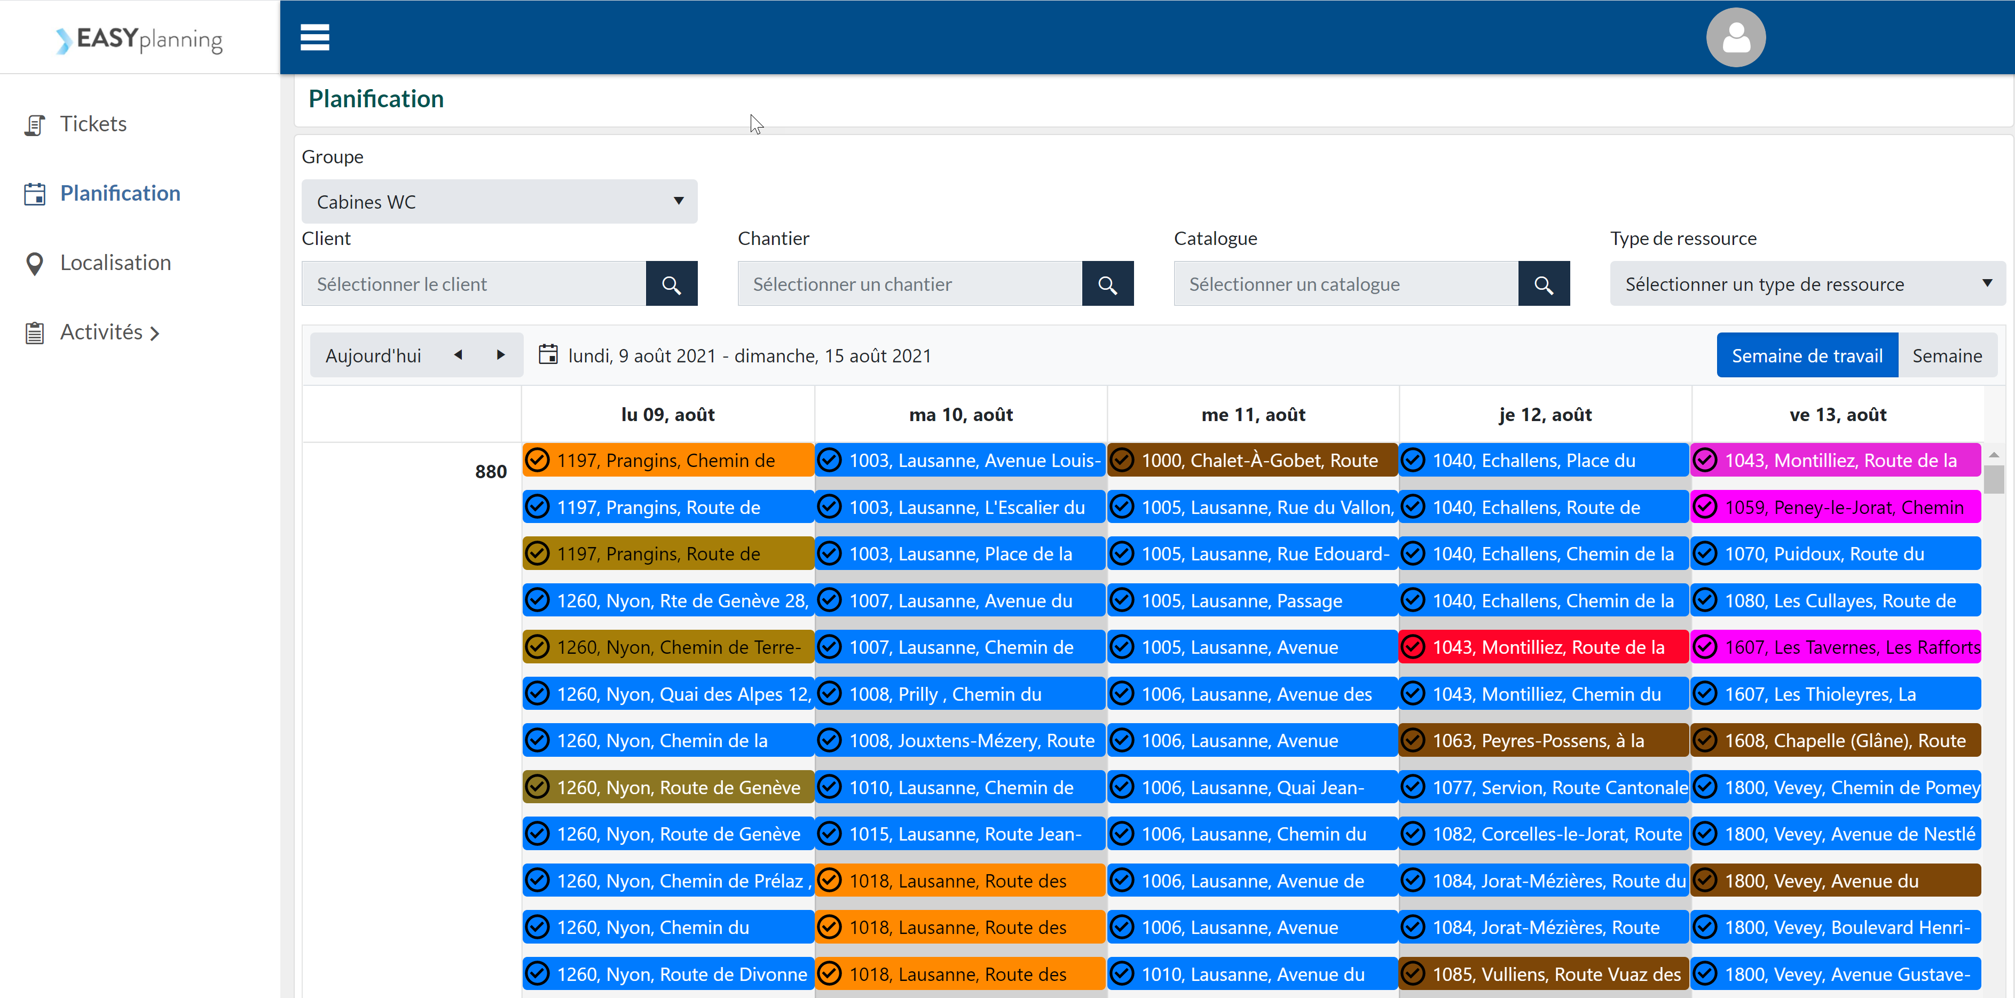
Task: Open event 1040, Echallens, Place du
Action: coord(1544,460)
